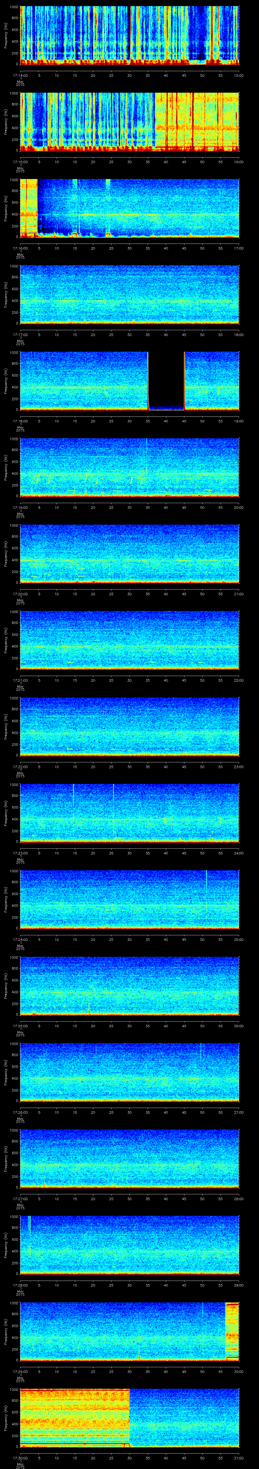Open the 17:28:00 spectrogram panel
The width and height of the screenshot is (259, 1469).
129,1245
